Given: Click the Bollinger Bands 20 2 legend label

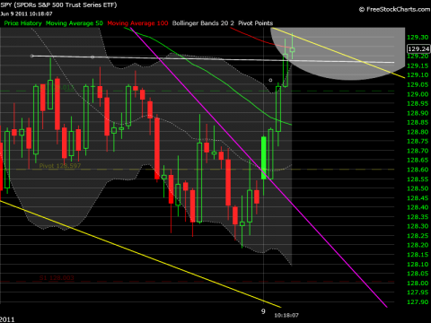Looking at the screenshot, I should [x=203, y=23].
